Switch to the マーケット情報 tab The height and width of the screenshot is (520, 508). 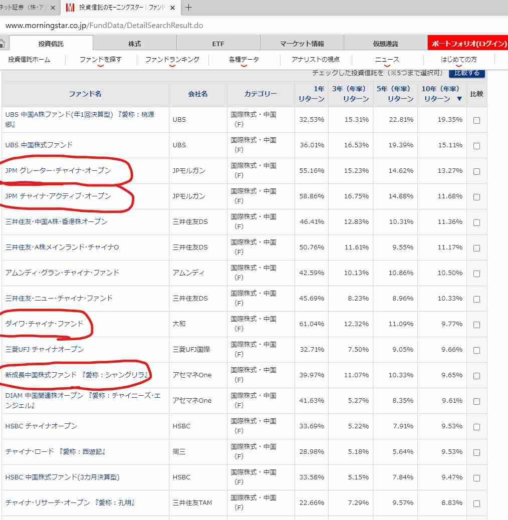point(302,44)
